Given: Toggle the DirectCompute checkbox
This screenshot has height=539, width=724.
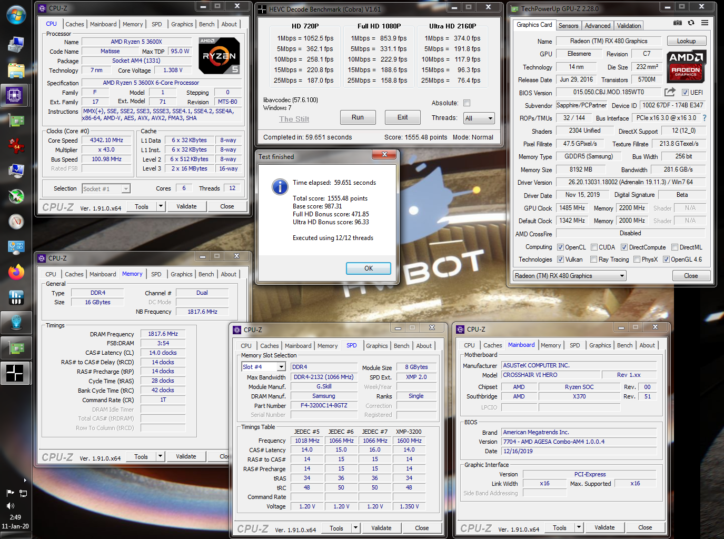Looking at the screenshot, I should pyautogui.click(x=624, y=247).
